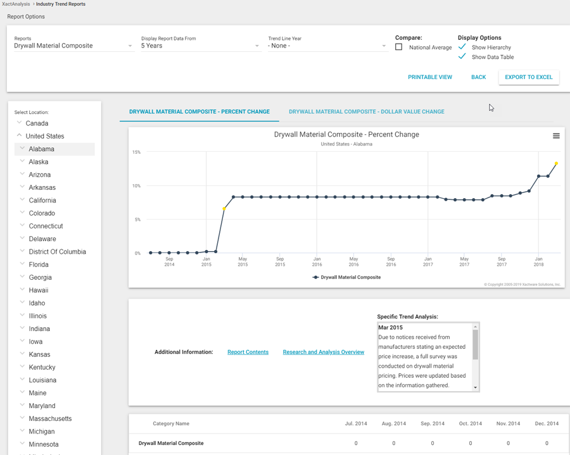Select the Percent Change tab
570x455 pixels.
coord(199,112)
